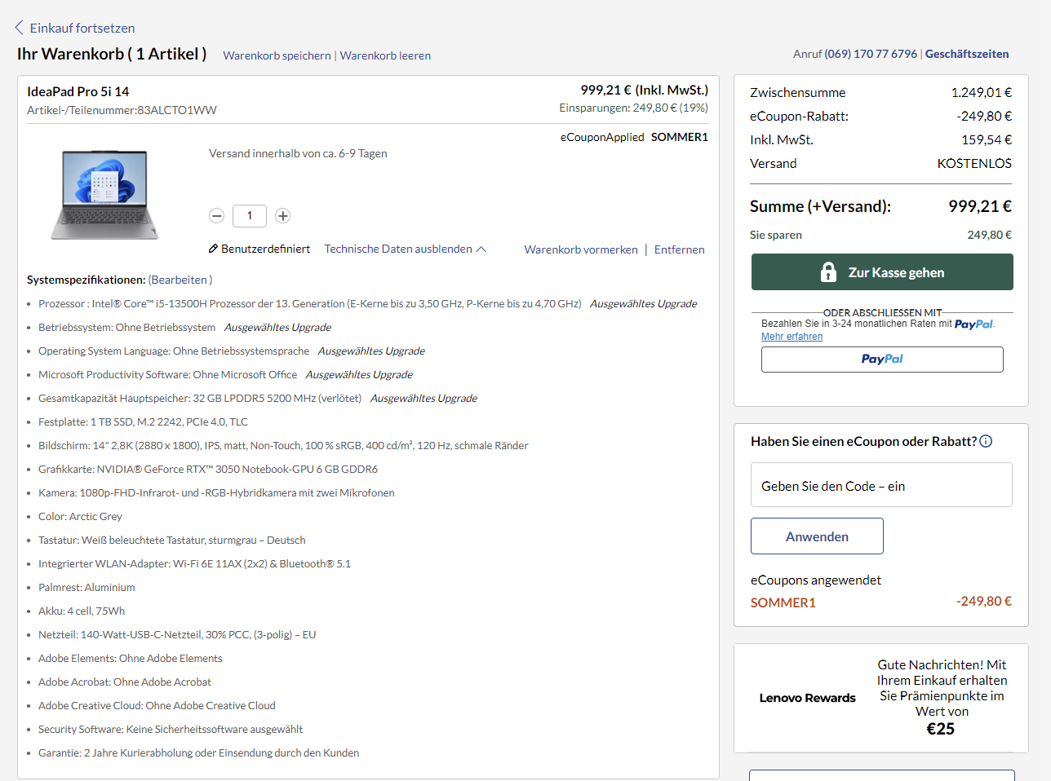Click the IdeaPad laptop thumbnail image
The image size is (1051, 781).
pos(104,195)
